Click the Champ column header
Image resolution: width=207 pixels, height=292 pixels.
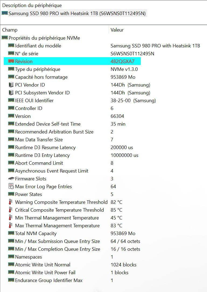click(x=10, y=30)
